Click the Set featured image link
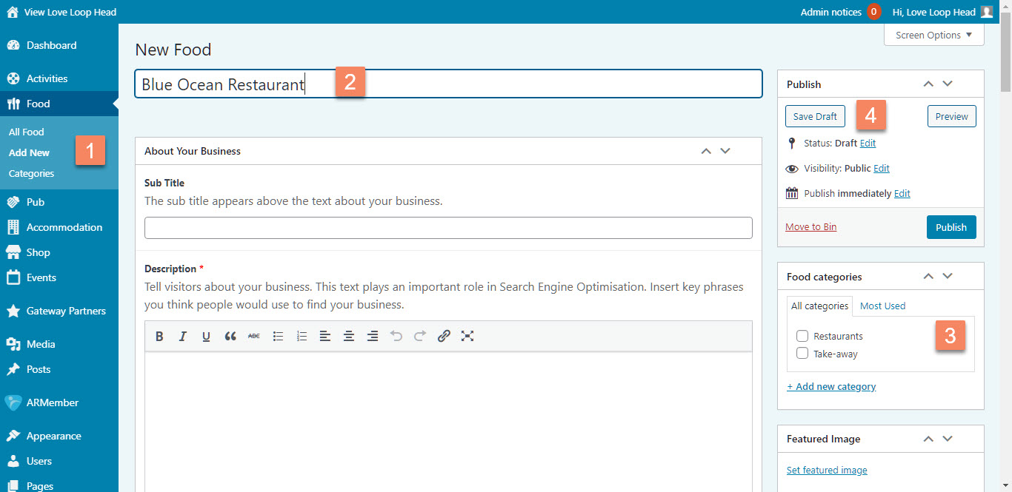The width and height of the screenshot is (1012, 492). 827,470
